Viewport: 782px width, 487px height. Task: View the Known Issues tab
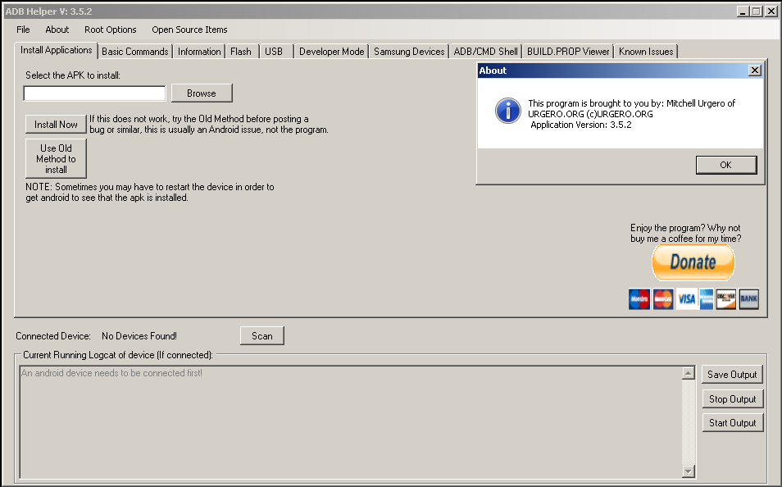pos(646,52)
